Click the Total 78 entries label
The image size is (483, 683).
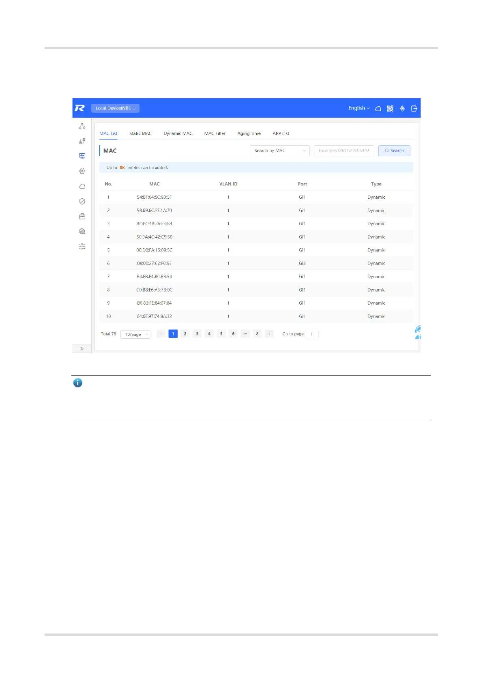point(108,334)
